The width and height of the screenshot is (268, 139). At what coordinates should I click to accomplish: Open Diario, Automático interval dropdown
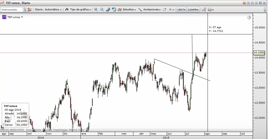[48, 10]
